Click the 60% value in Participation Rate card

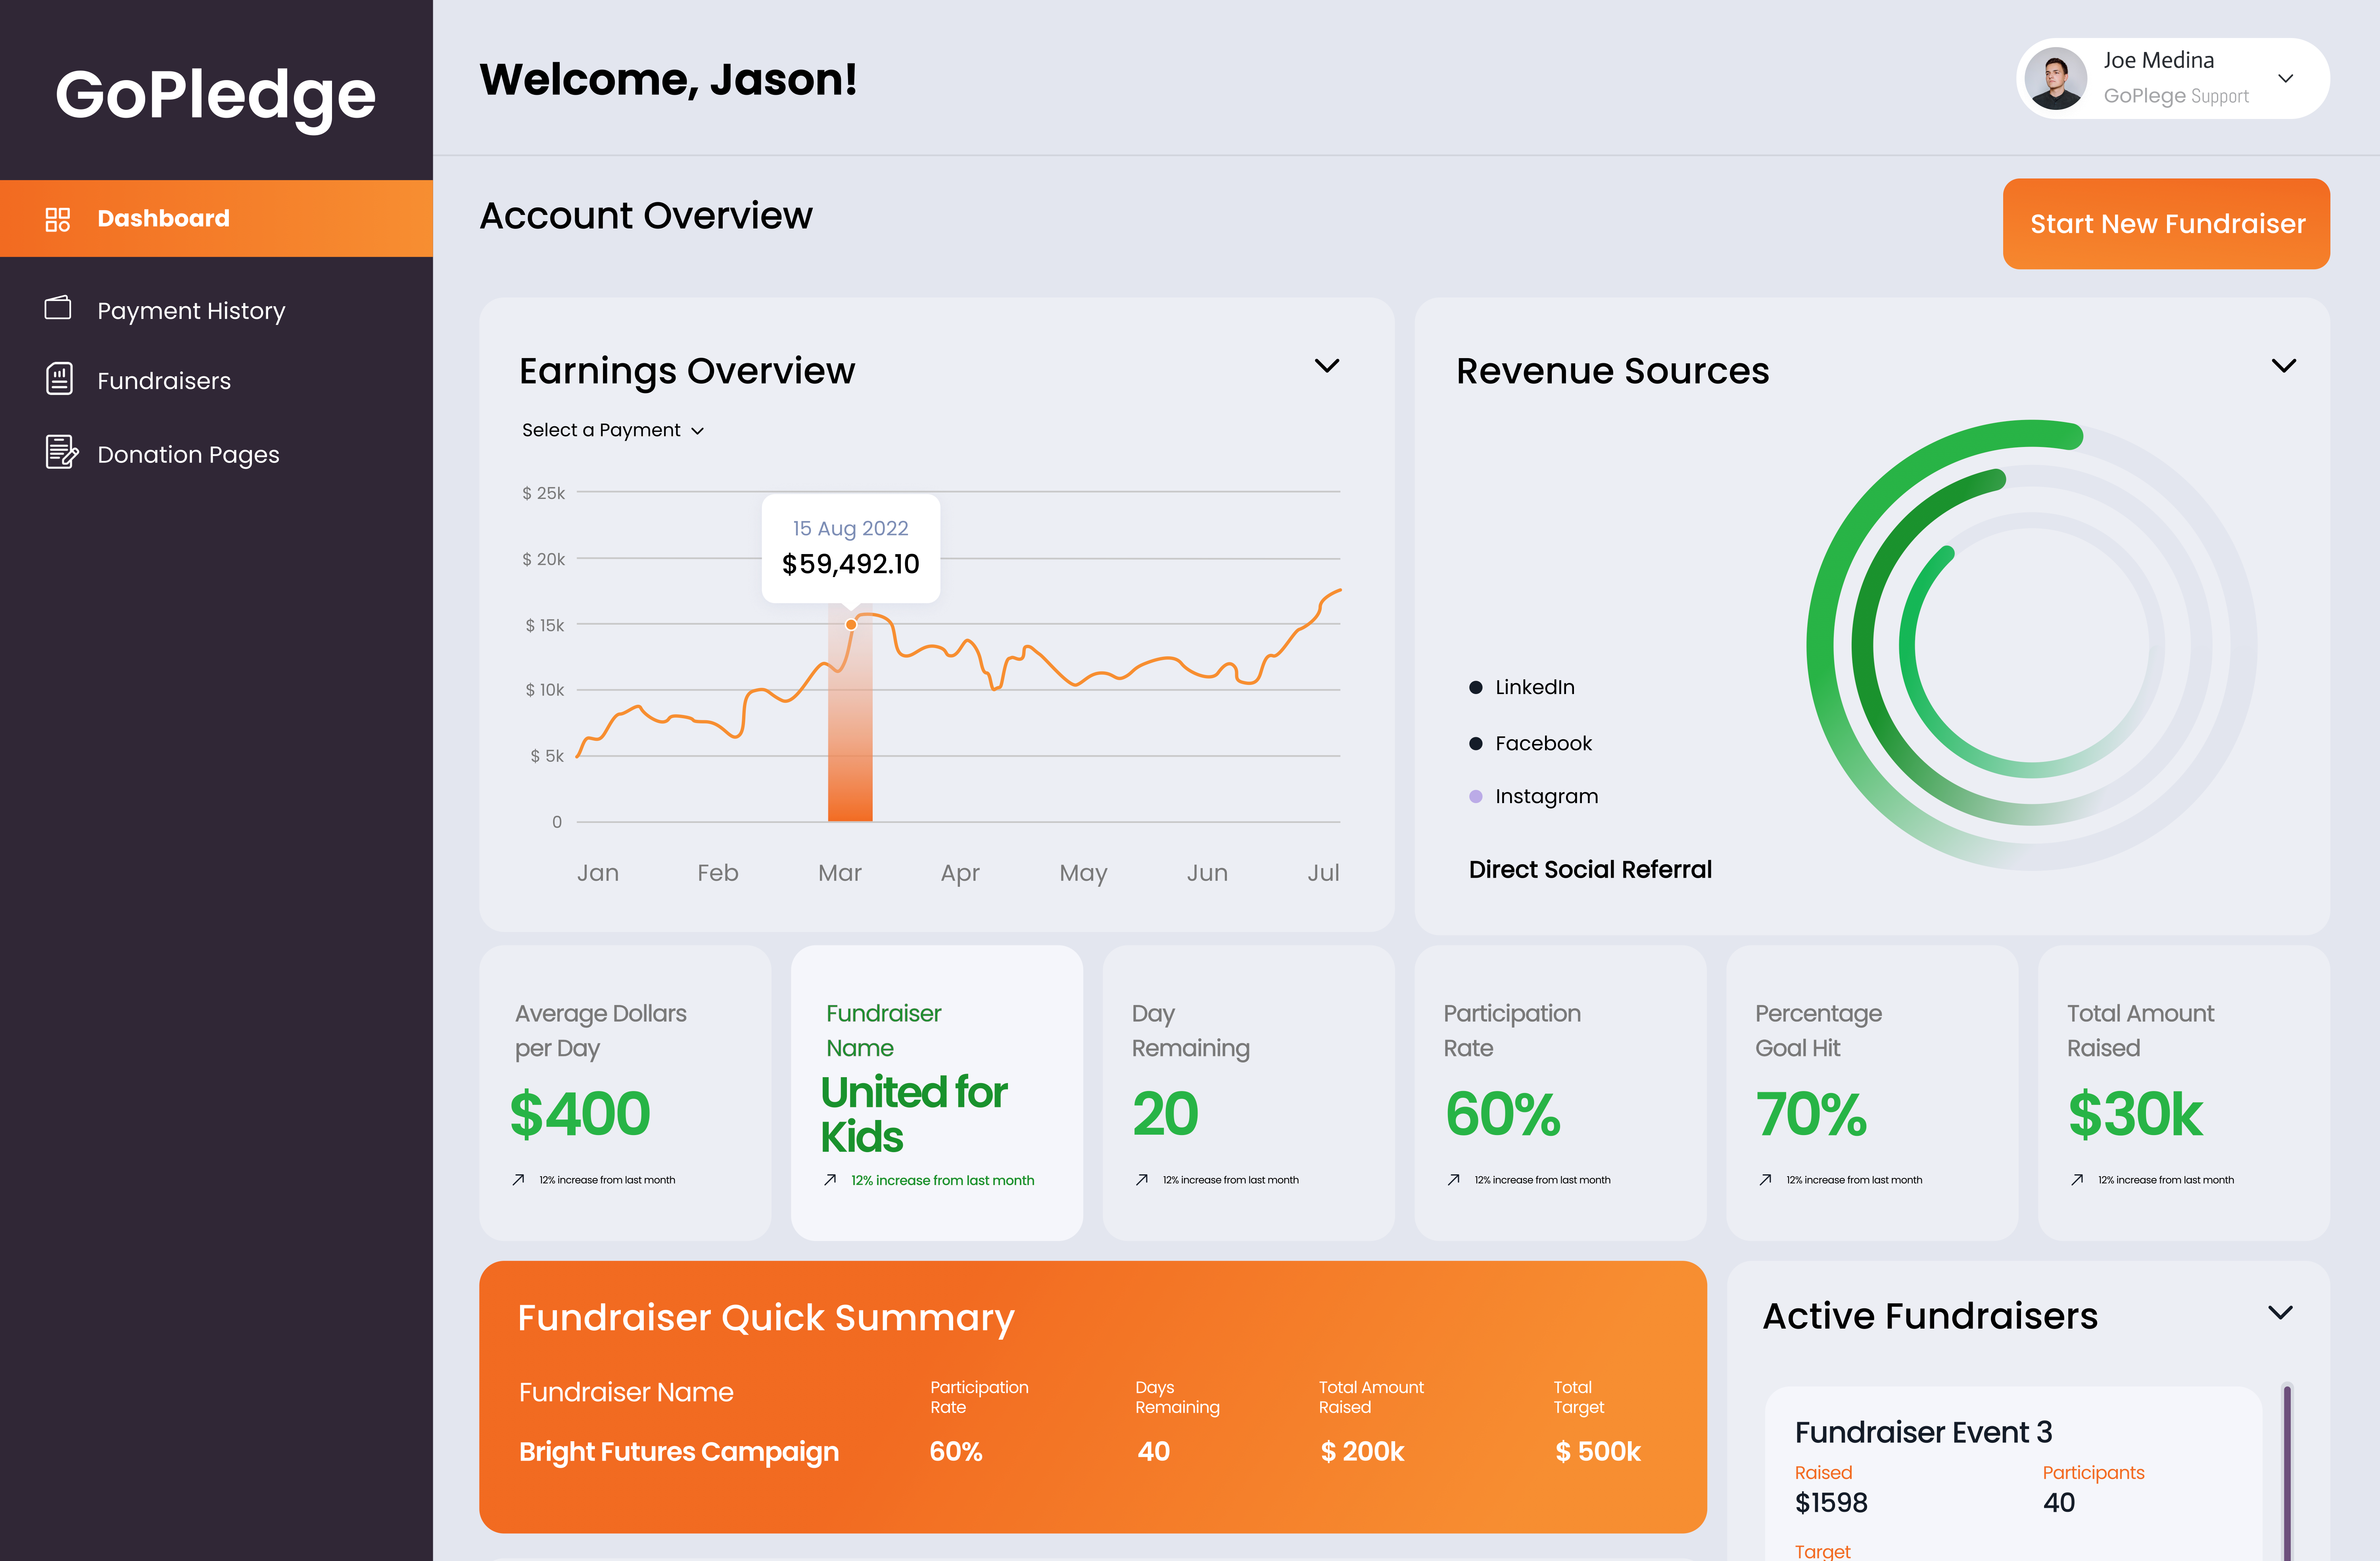pos(1502,1114)
